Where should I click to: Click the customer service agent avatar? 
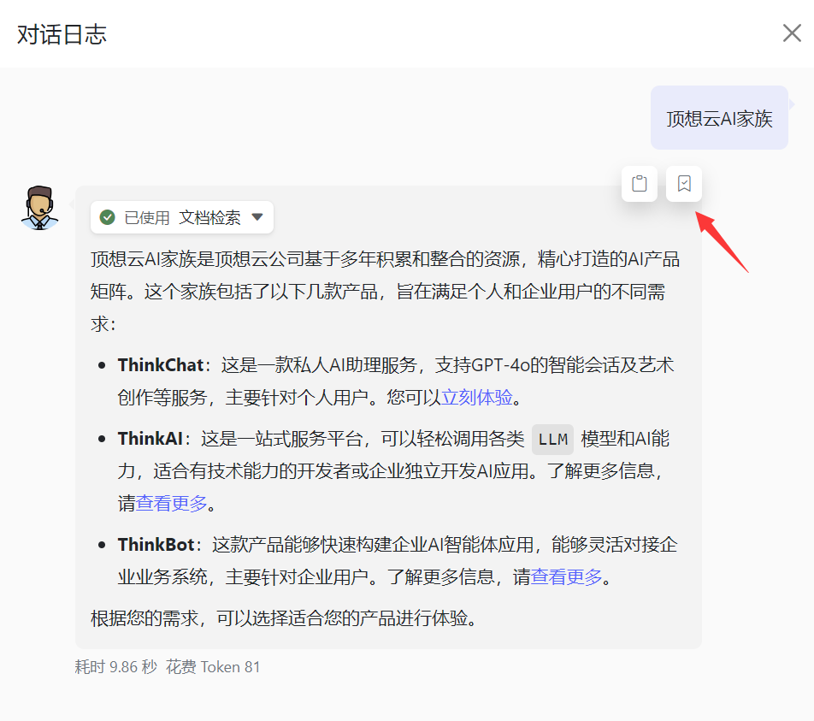pos(39,208)
